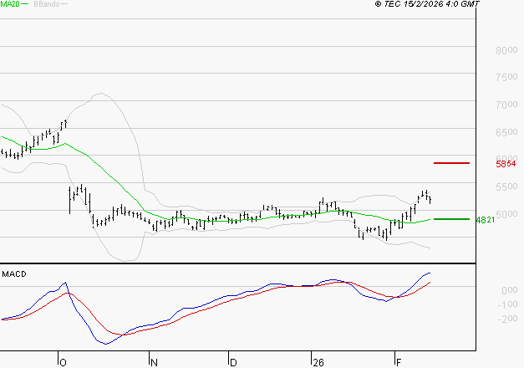
Task: Click the BBands legend label
Action: (x=47, y=4)
